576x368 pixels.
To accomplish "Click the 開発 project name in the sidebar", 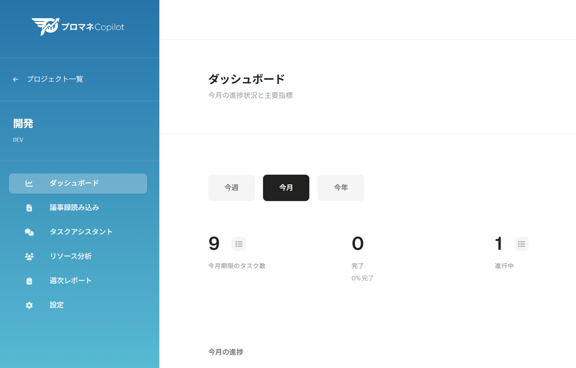I will coord(23,123).
